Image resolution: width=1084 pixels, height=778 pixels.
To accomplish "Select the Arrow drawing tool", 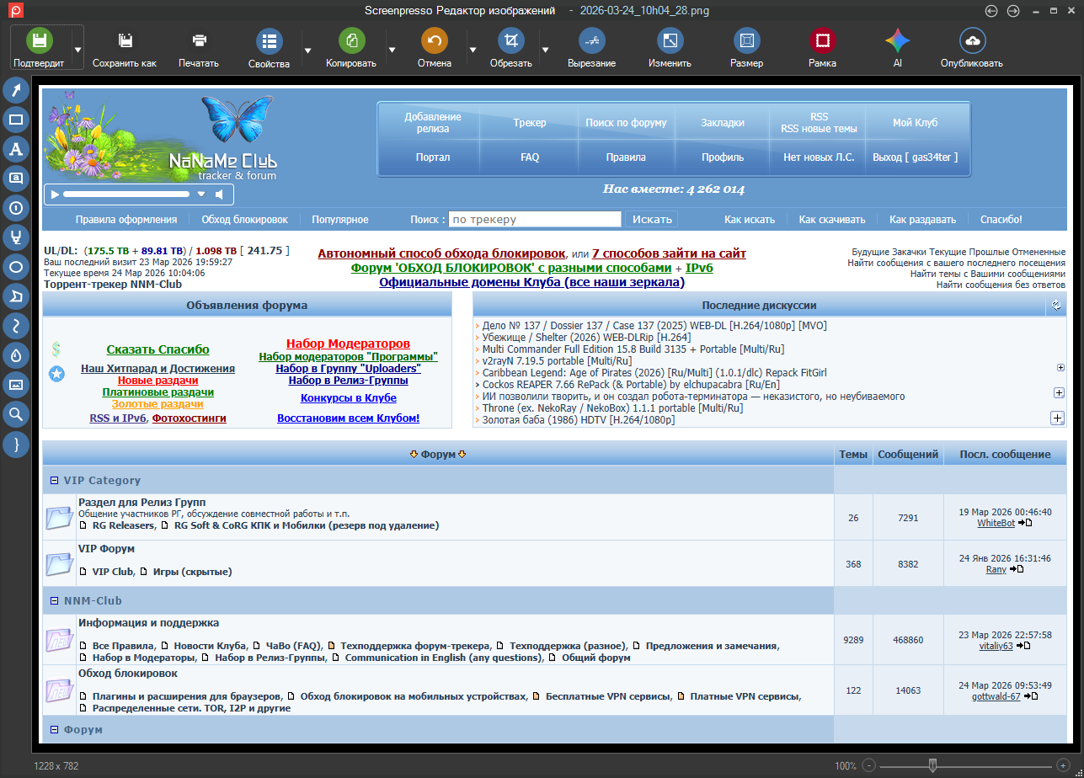I will (16, 90).
